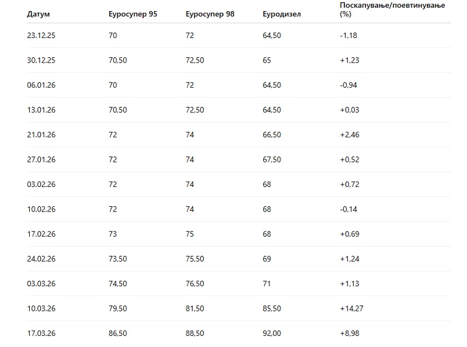Screen dimensions: 467x347
Task: Select the date 10.02.26
Action: (x=41, y=209)
